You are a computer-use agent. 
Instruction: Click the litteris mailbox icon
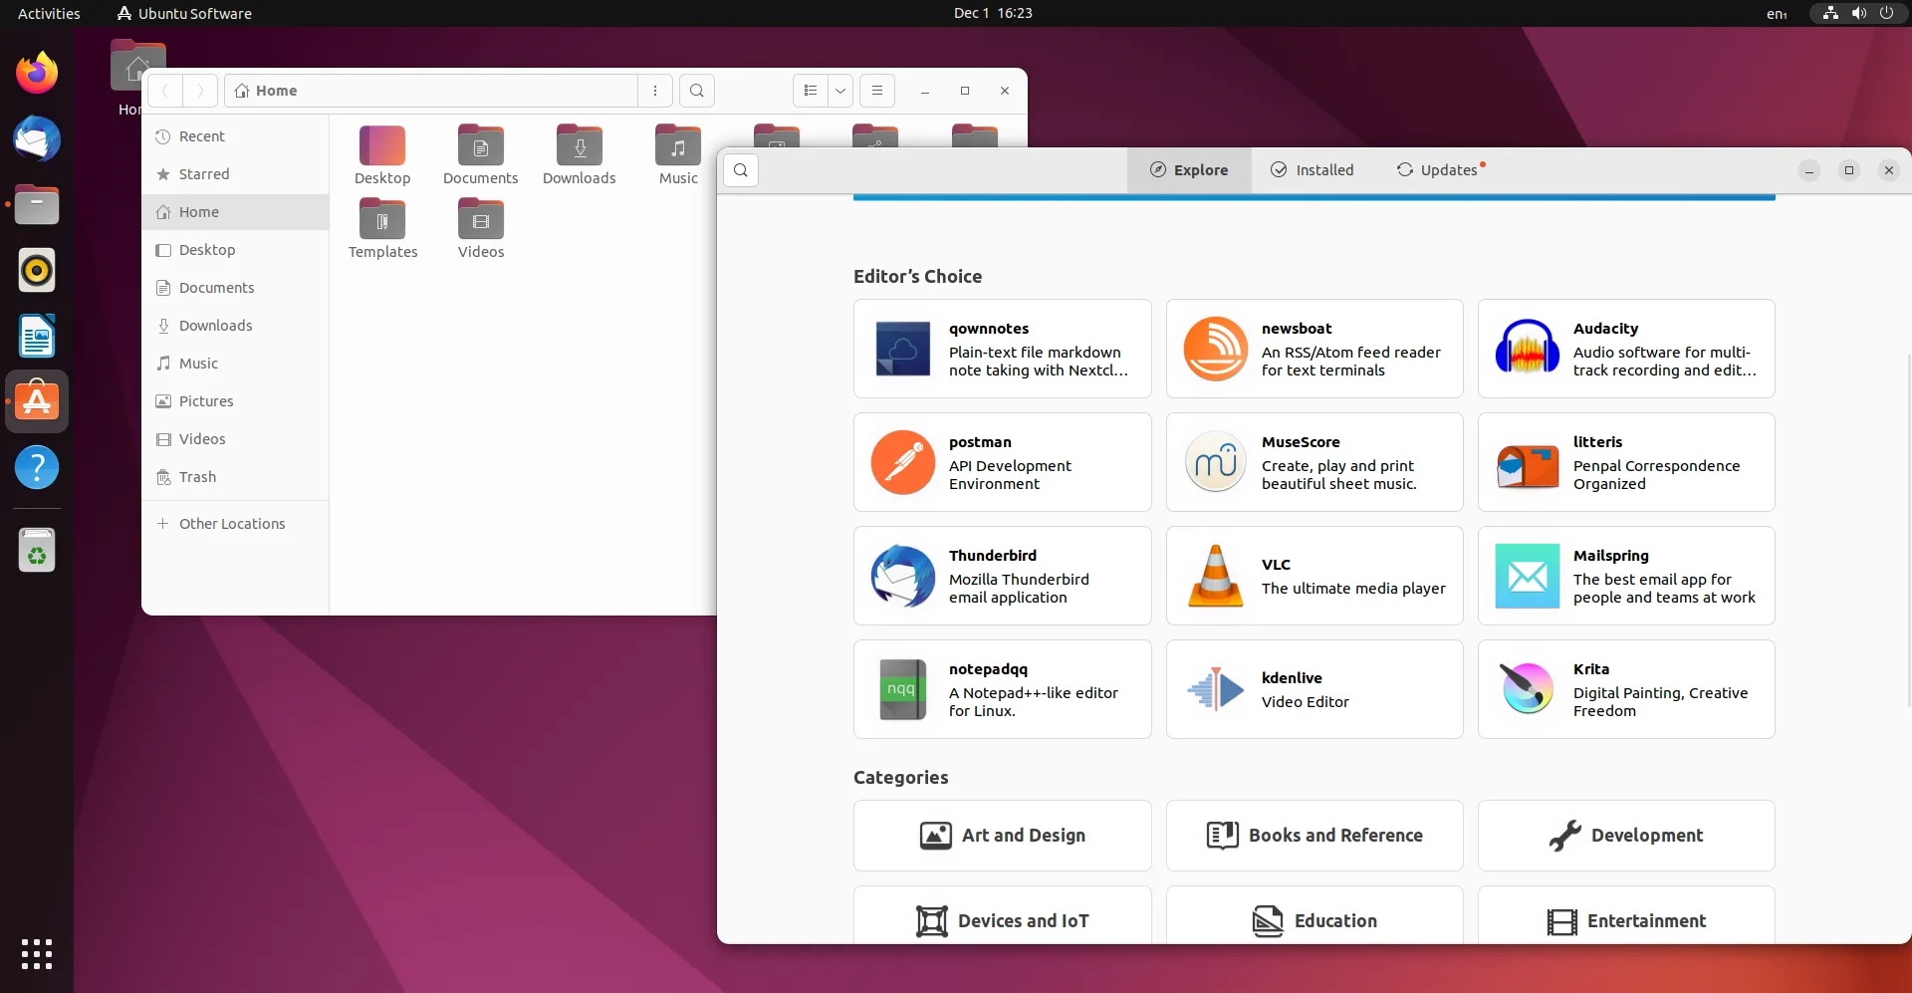click(1527, 464)
